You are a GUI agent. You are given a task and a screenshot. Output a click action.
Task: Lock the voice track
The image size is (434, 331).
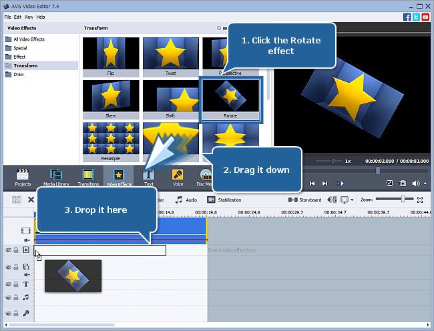pyautogui.click(x=16, y=314)
